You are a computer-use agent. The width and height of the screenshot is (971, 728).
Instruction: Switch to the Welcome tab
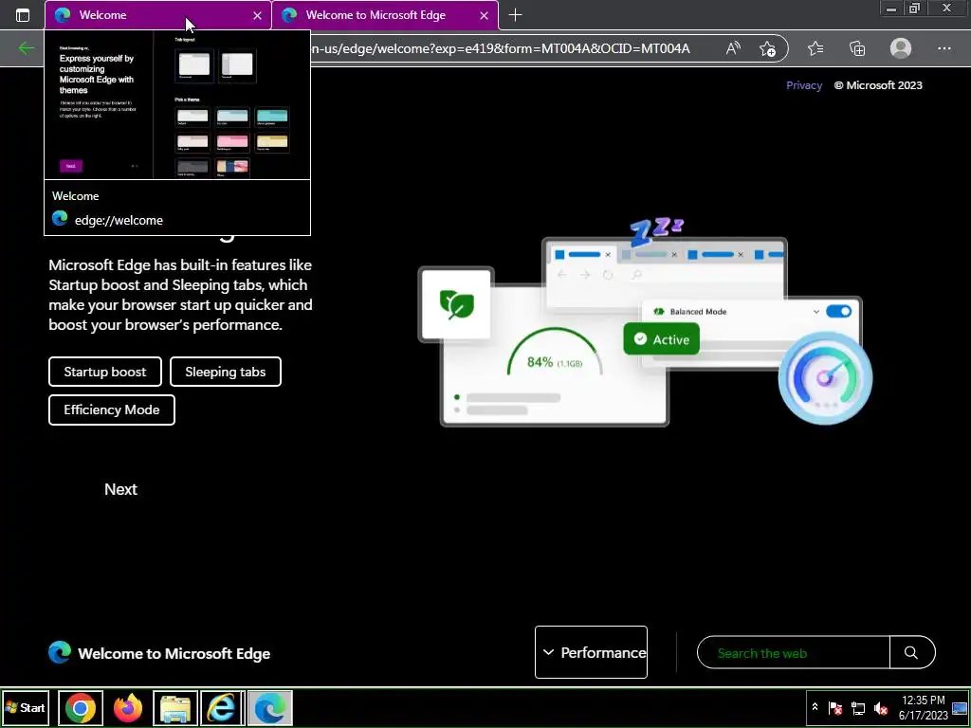(x=158, y=15)
